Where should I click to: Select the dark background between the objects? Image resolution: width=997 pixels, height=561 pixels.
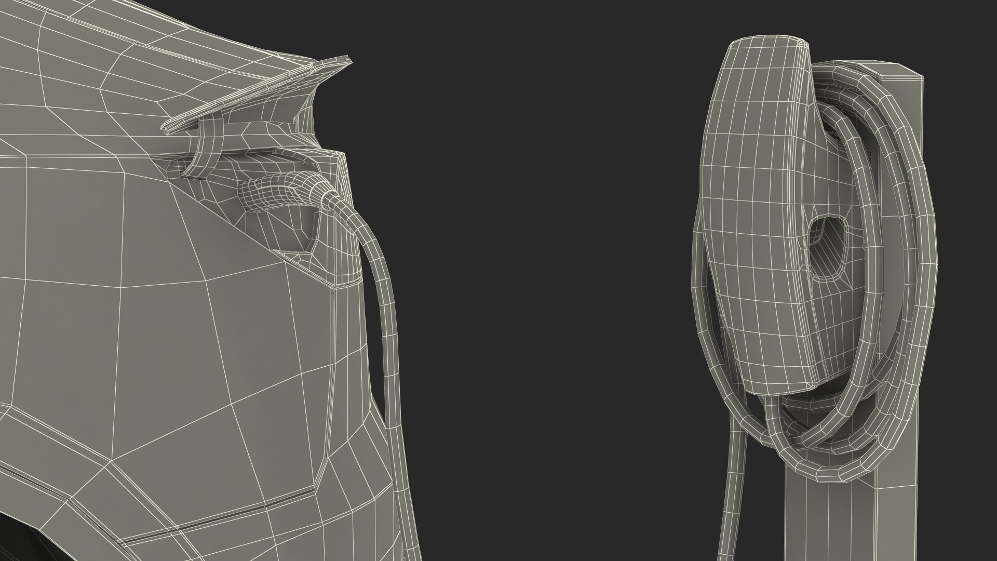click(545, 260)
